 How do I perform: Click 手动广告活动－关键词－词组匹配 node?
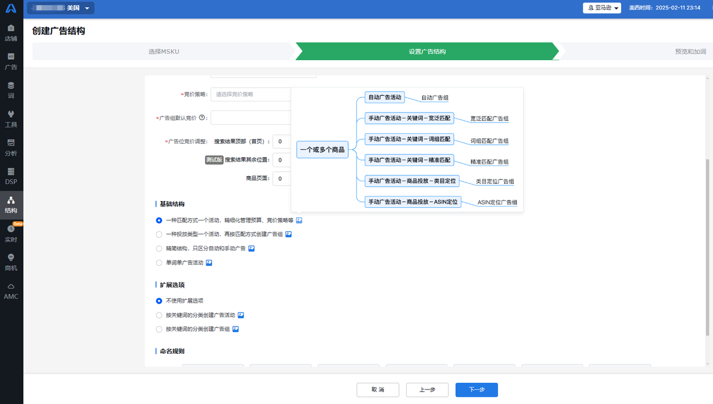pos(409,139)
